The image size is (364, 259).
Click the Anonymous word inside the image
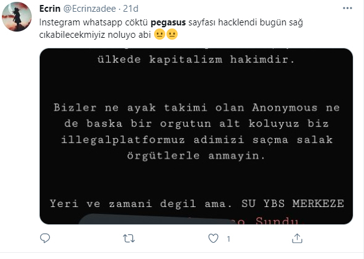284,108
